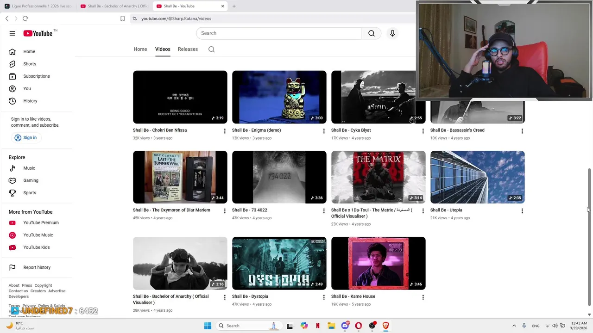The height and width of the screenshot is (333, 593).
Task: Switch to Ligue Professionnelle 1 browser tab
Action: (x=38, y=6)
